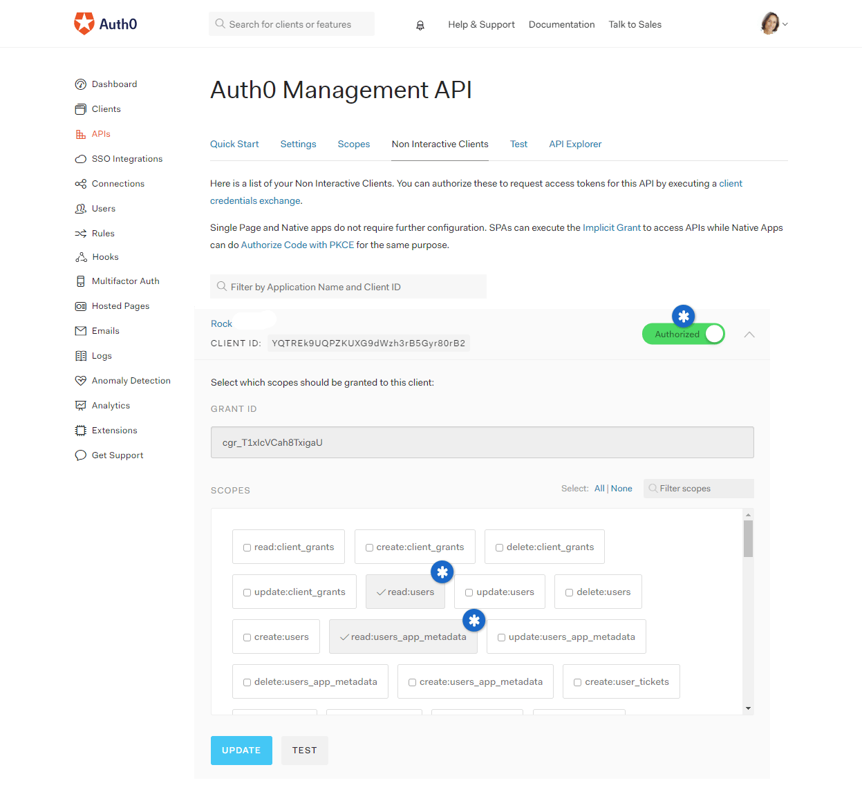This screenshot has height=792, width=862.
Task: Check the update:users scope
Action: [469, 592]
